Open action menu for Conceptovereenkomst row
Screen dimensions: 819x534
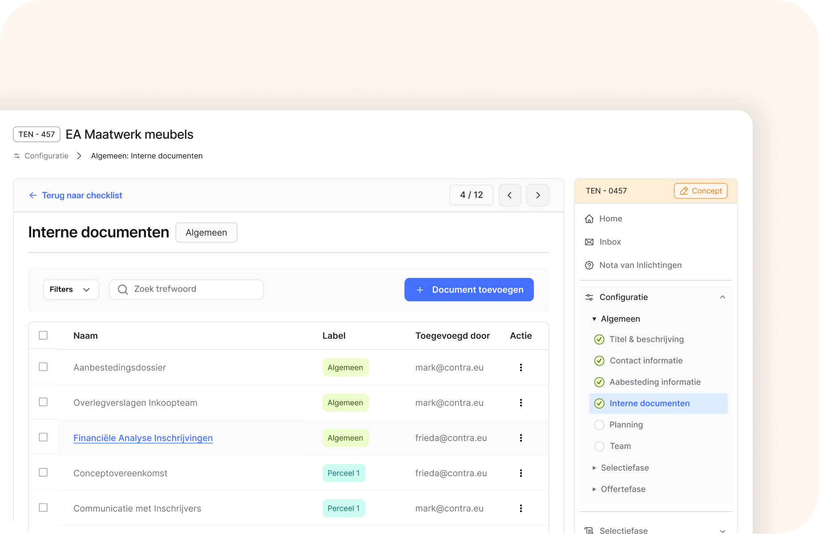tap(520, 473)
